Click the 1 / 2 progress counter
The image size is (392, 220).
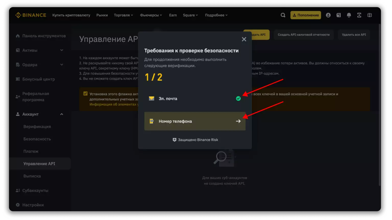(154, 77)
